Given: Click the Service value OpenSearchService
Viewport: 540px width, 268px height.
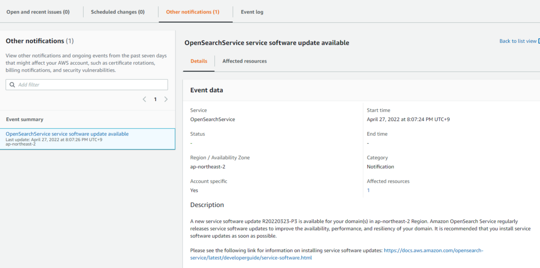Looking at the screenshot, I should click(x=213, y=119).
